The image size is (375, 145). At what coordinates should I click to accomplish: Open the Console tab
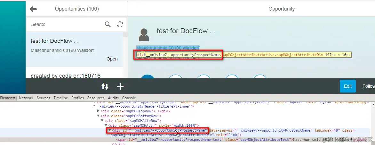coord(129,98)
